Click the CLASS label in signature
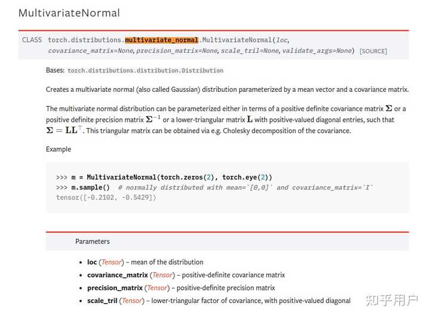This screenshot has height=315, width=430. [32, 40]
